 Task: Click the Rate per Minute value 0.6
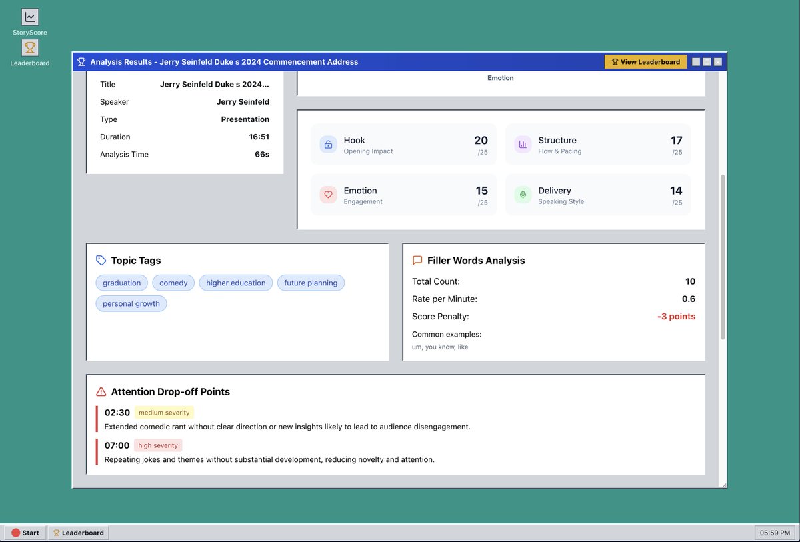[x=689, y=299]
